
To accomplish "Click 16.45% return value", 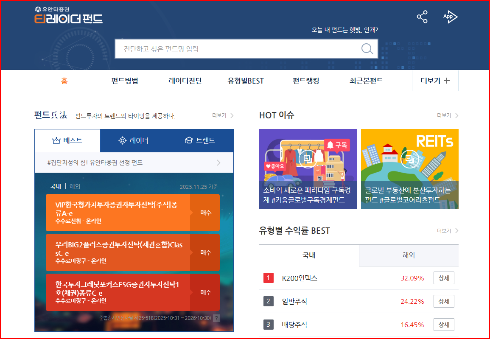I will (412, 325).
